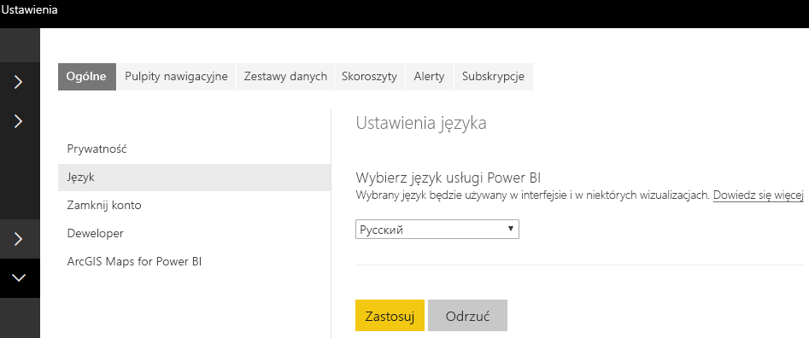Click Zastosuj to apply the language
This screenshot has width=809, height=338.
(390, 315)
